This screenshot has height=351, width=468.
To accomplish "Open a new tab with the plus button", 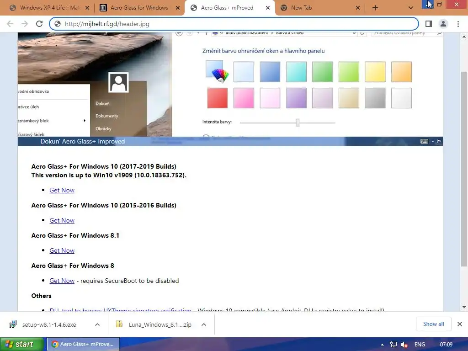I will (375, 8).
